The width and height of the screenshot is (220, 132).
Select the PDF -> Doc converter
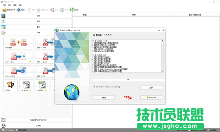18,57
